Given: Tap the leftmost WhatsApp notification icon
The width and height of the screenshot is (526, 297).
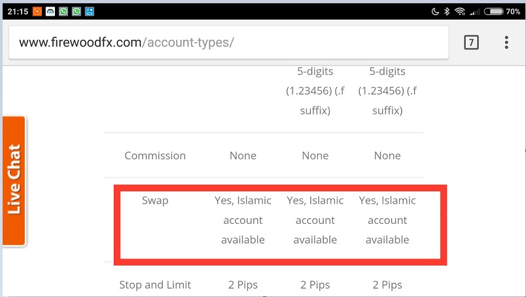Looking at the screenshot, I should pos(63,11).
